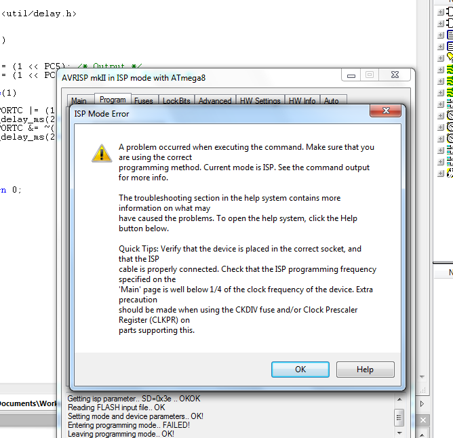
Task: Expand the topmost stopwatch tree node
Action: [441, 116]
